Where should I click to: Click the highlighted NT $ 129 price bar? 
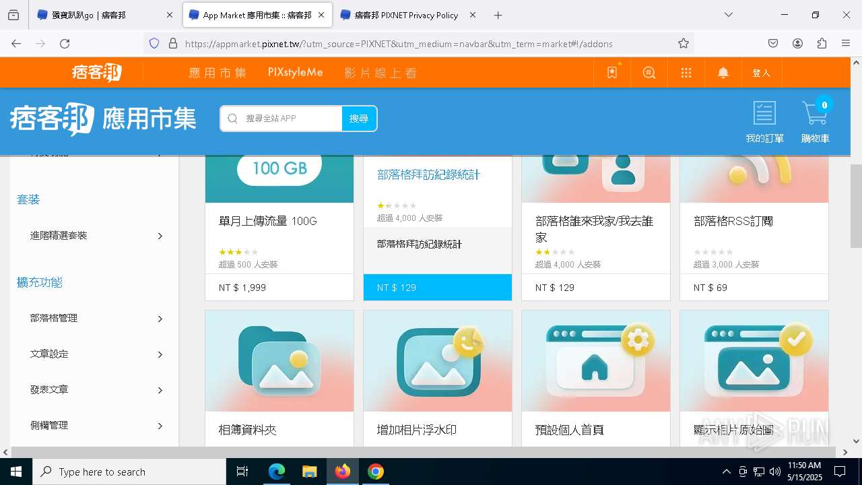[x=438, y=287]
